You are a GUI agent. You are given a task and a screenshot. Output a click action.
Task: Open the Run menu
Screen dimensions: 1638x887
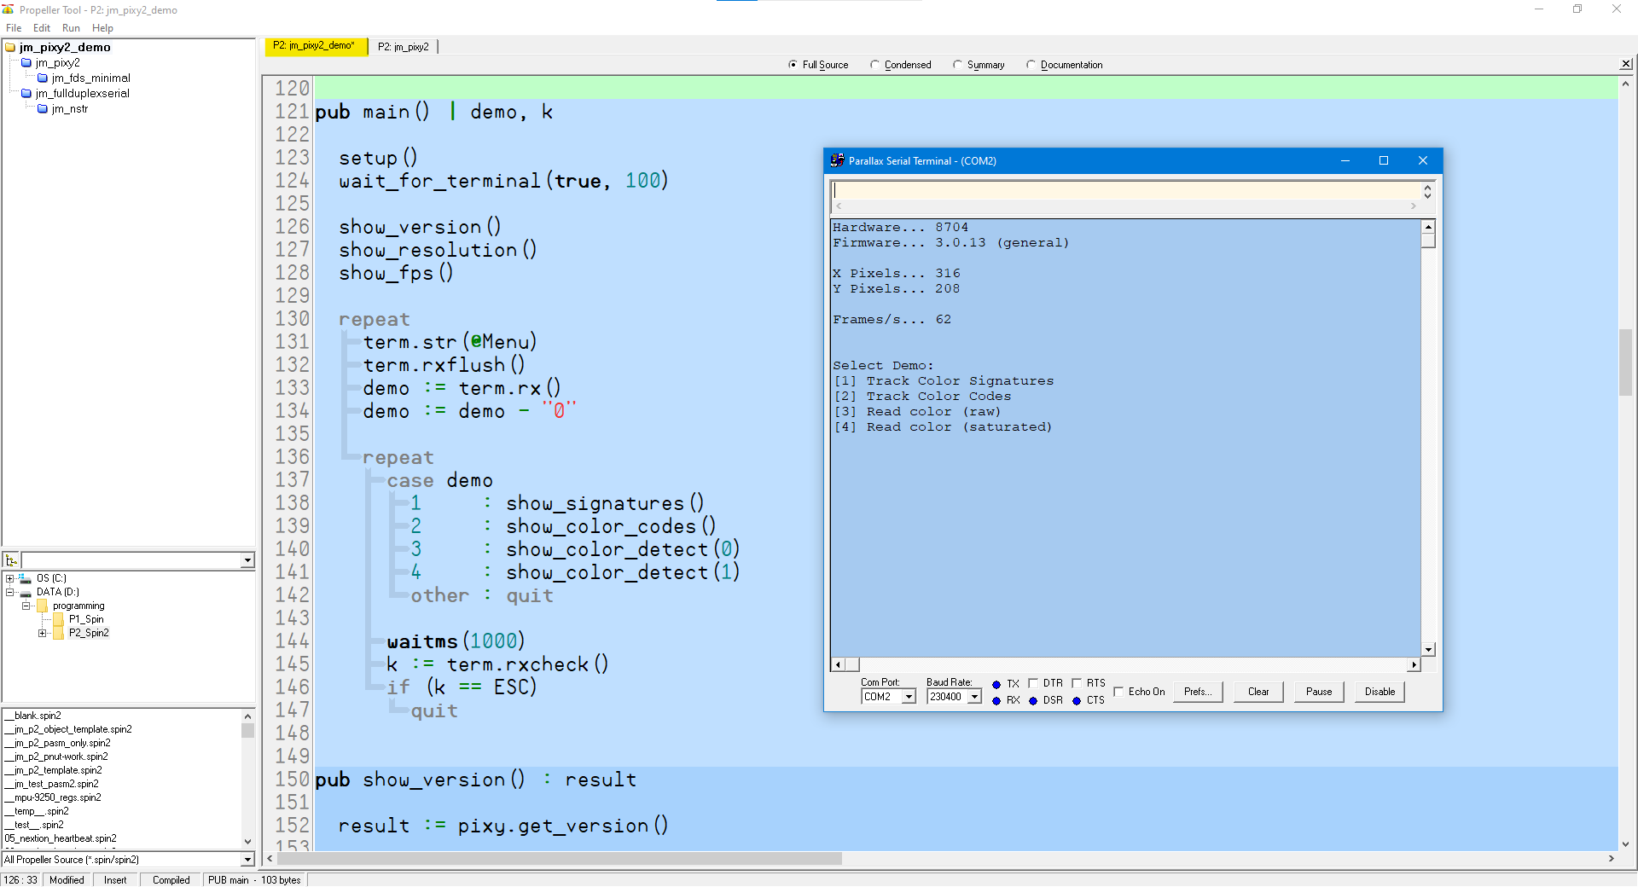[71, 28]
